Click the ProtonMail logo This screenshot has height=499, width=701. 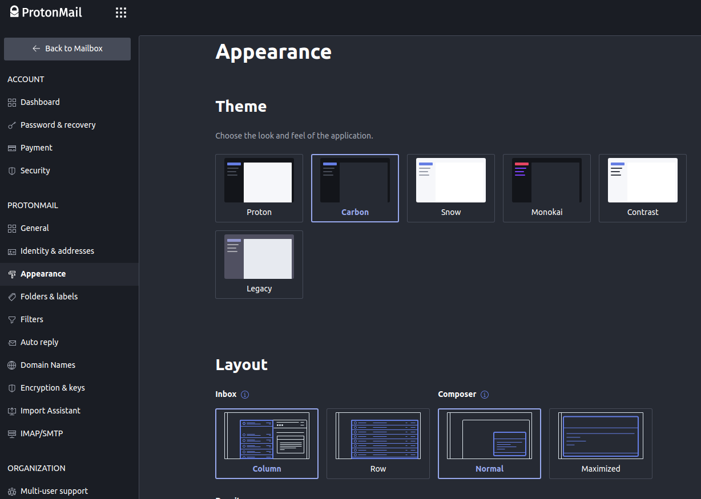click(46, 12)
